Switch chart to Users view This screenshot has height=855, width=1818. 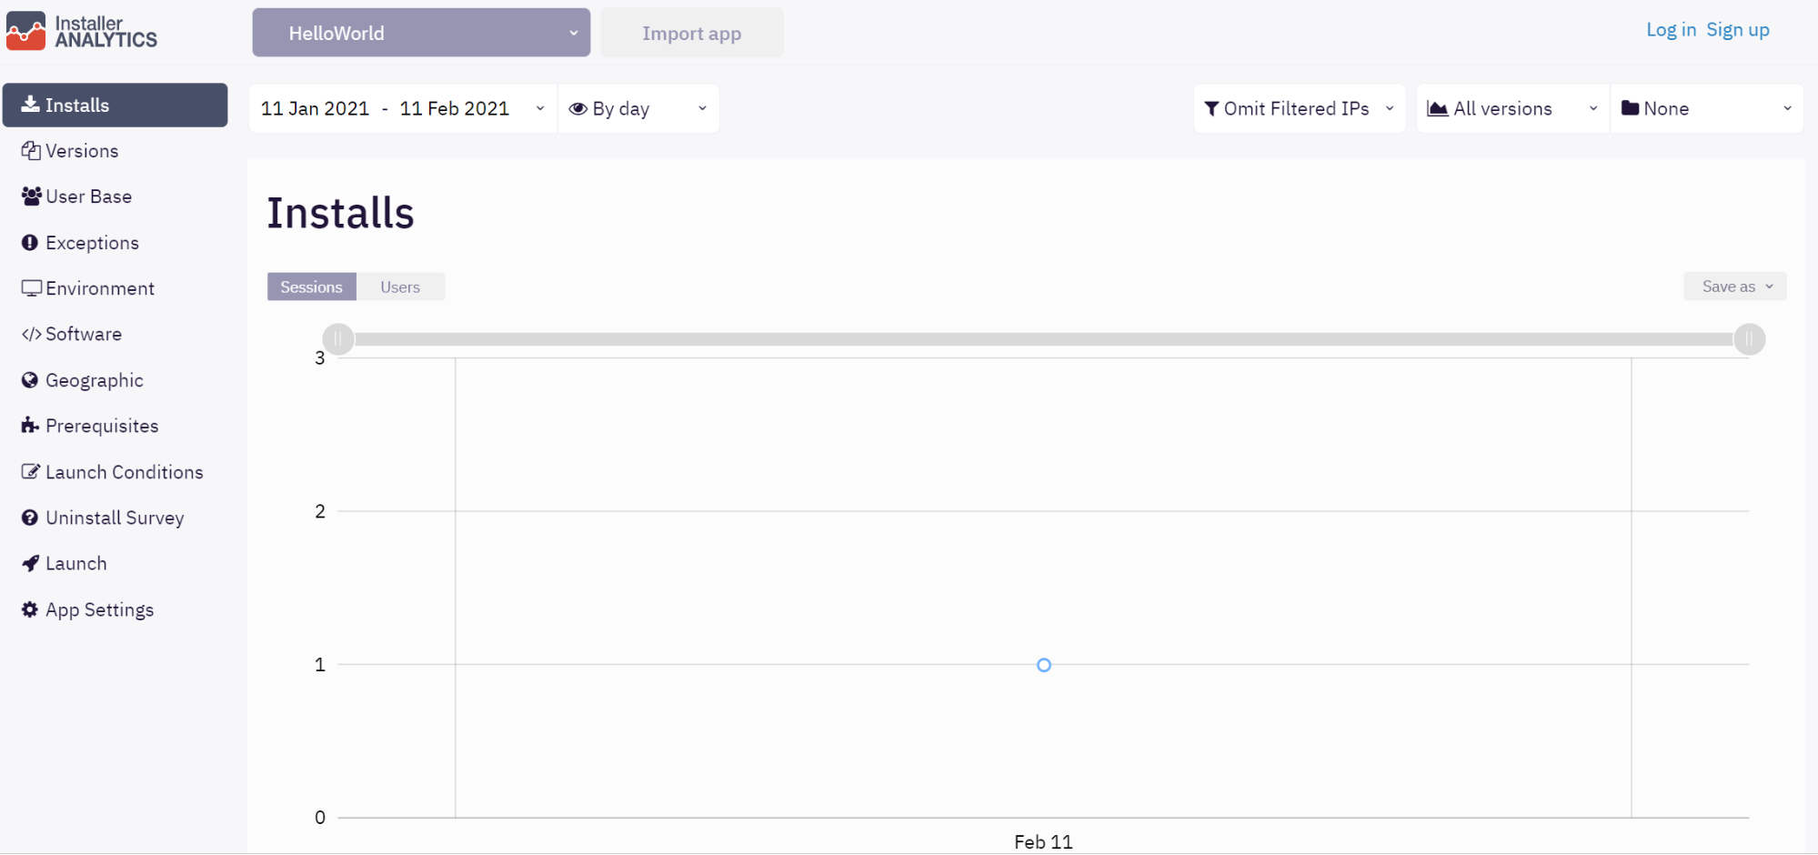pos(400,287)
